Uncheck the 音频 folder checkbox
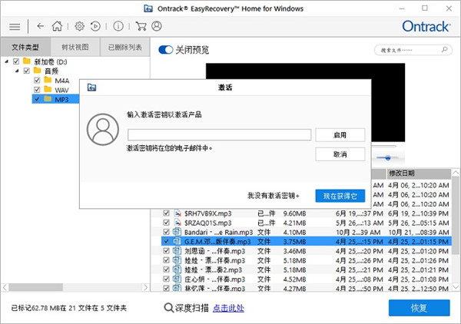Viewport: 461px width, 324px height. point(27,71)
